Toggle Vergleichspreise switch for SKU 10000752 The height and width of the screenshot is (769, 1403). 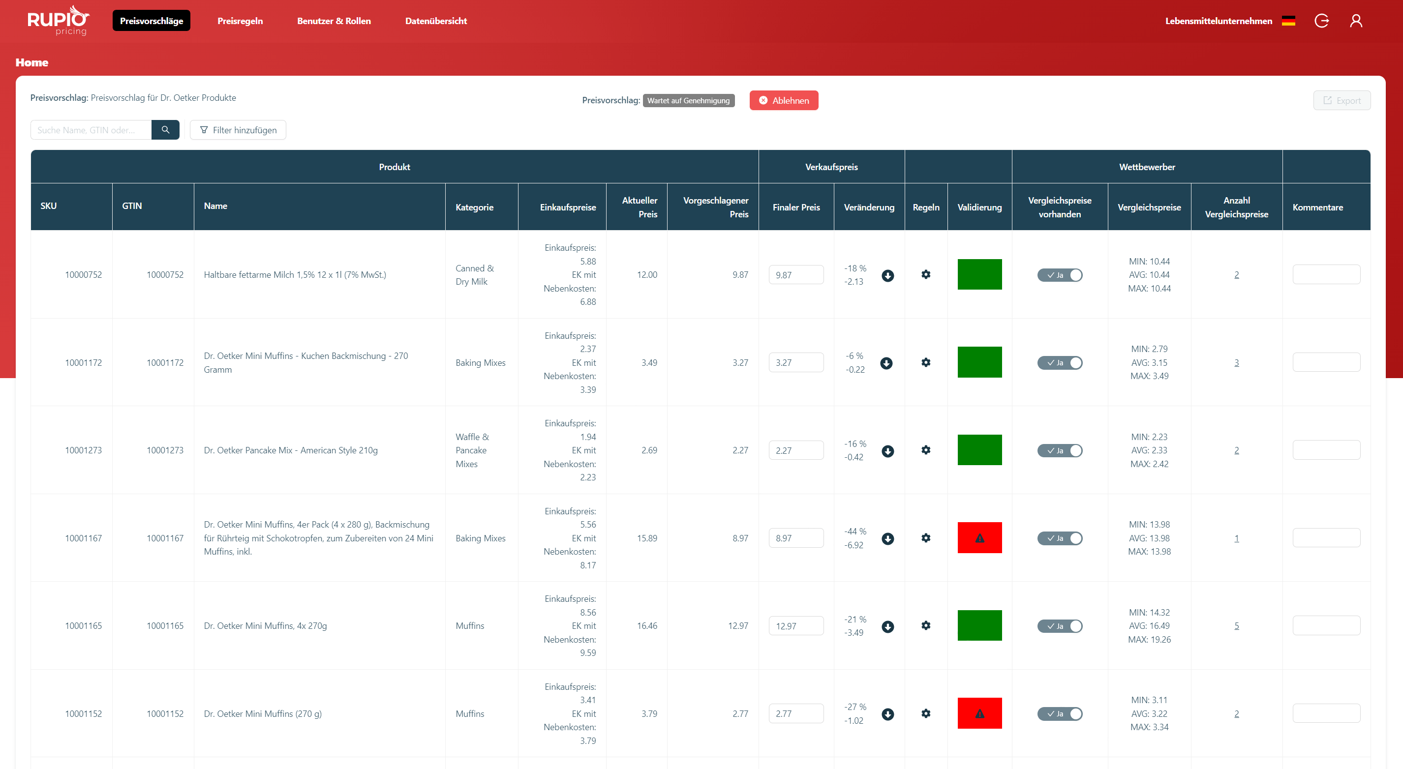[1059, 275]
